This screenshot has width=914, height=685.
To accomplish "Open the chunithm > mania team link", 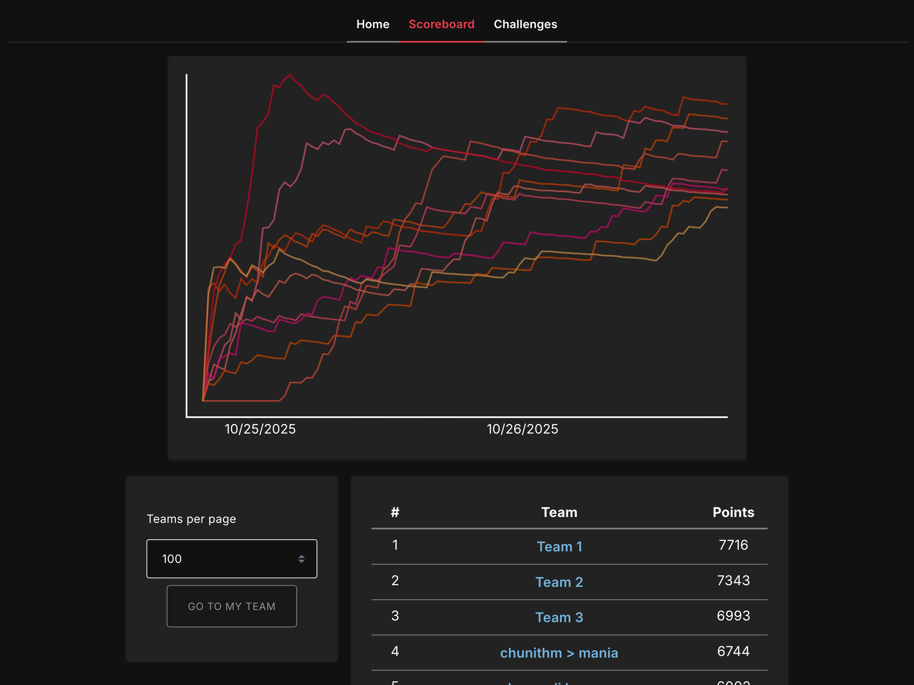I will [559, 653].
